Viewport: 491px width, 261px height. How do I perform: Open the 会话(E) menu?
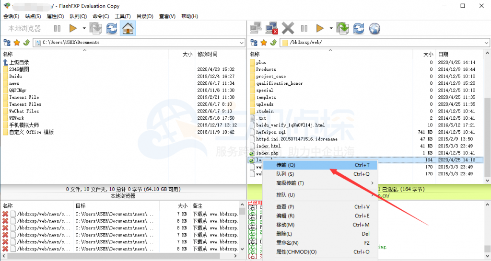pos(12,16)
